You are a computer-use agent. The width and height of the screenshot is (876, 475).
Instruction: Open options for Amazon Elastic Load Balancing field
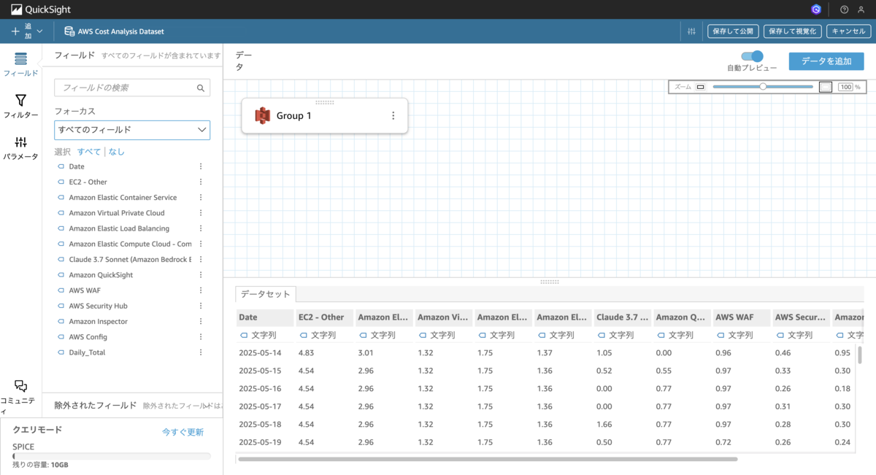coord(201,228)
